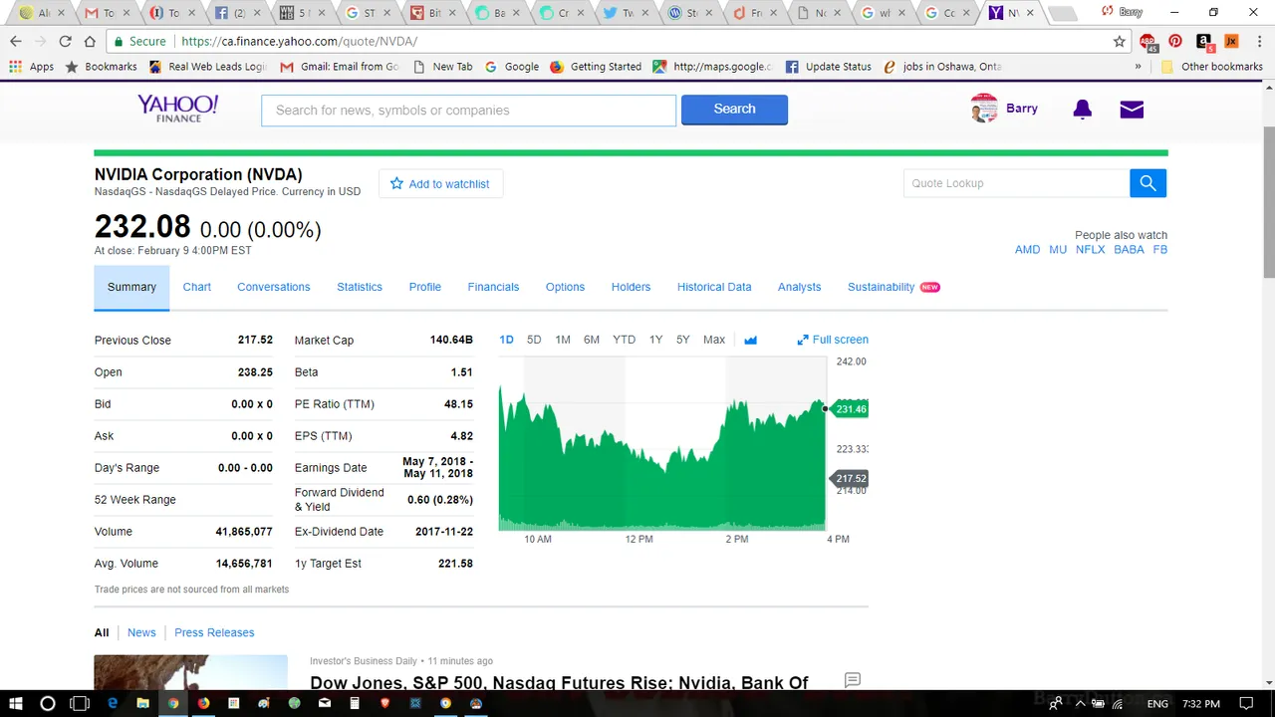
Task: Open the Analysts tab
Action: tap(799, 287)
